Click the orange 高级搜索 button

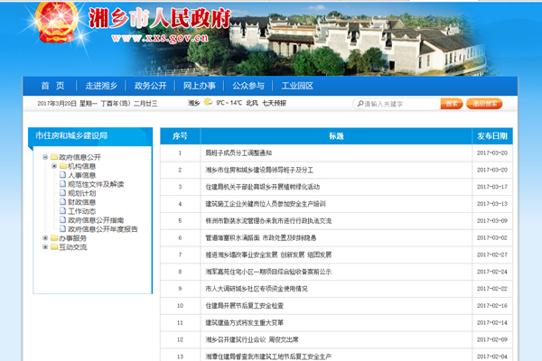[484, 104]
